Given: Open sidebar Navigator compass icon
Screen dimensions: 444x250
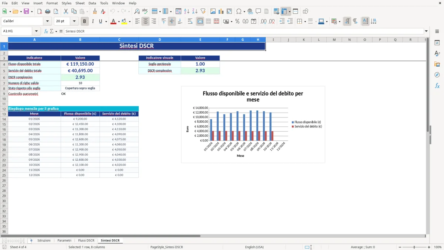Looking at the screenshot, I should pos(437,75).
